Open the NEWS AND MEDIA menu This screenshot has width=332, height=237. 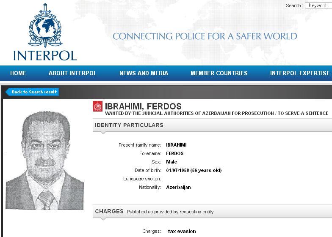click(x=144, y=73)
